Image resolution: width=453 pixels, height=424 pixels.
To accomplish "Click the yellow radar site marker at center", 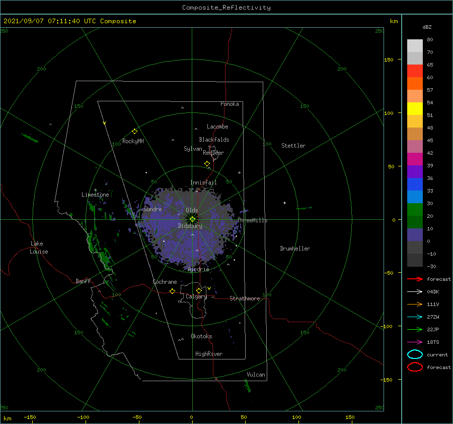I will (x=192, y=219).
